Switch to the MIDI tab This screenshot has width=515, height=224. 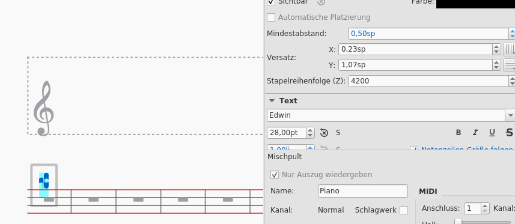(428, 192)
